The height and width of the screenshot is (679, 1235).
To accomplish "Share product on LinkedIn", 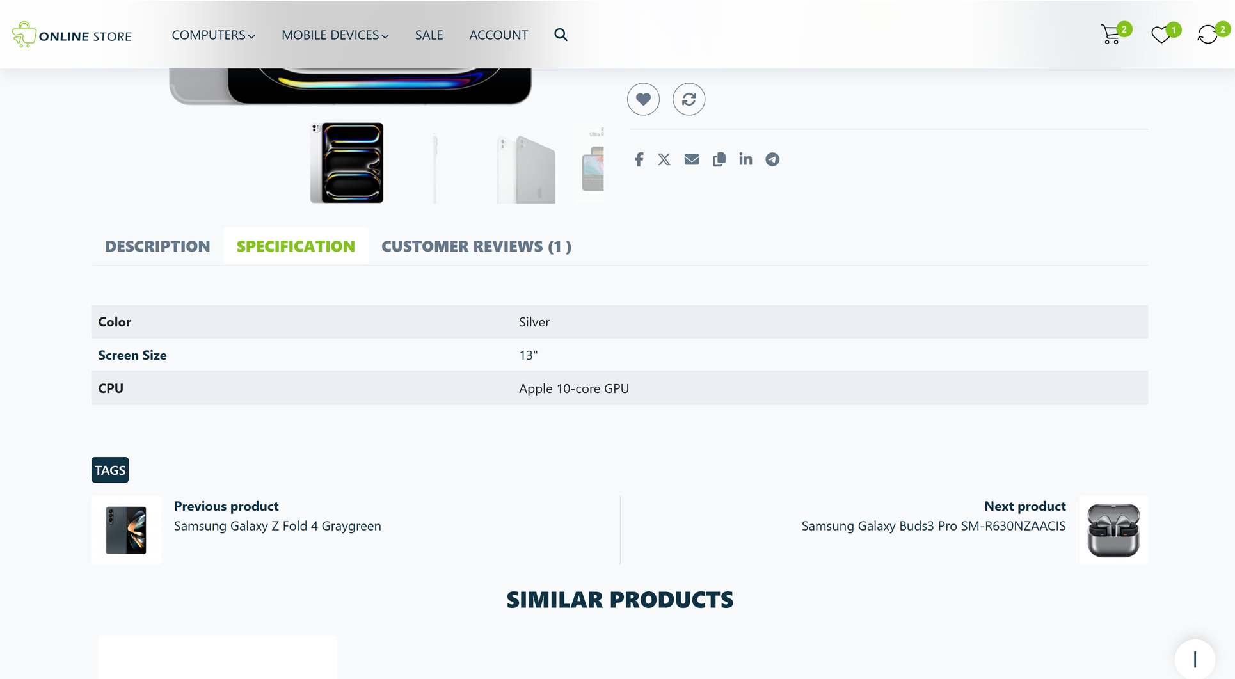I will pos(745,159).
